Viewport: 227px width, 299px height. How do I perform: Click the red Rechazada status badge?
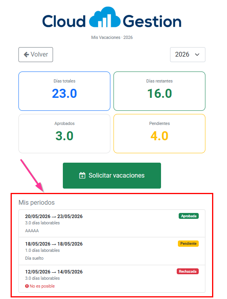188,271
